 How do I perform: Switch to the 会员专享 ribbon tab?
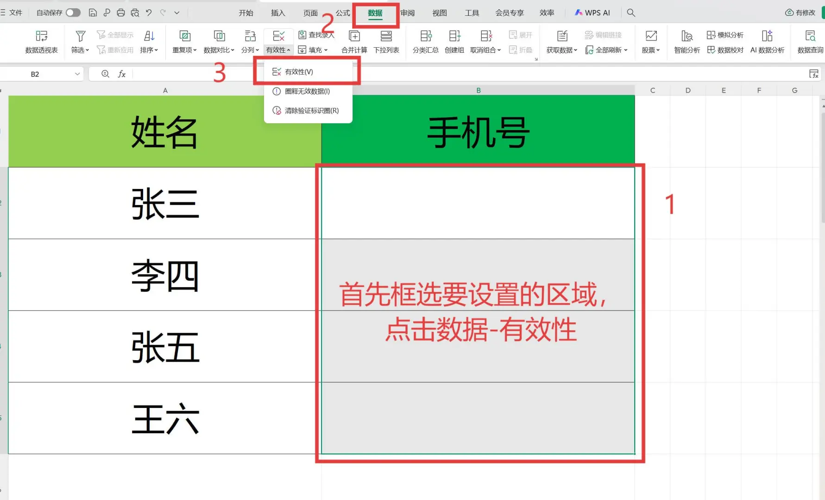pyautogui.click(x=510, y=13)
